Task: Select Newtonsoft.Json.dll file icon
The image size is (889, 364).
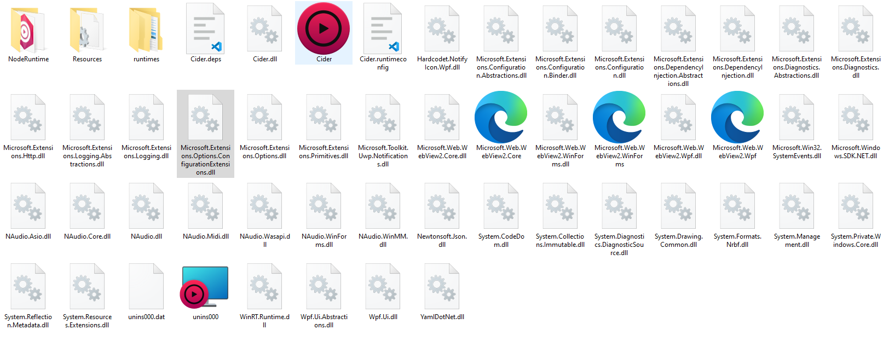Action: tap(442, 206)
